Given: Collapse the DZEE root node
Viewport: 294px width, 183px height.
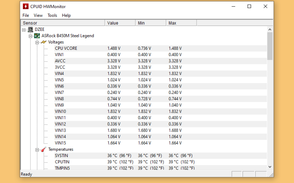Looking at the screenshot, I should (24, 30).
